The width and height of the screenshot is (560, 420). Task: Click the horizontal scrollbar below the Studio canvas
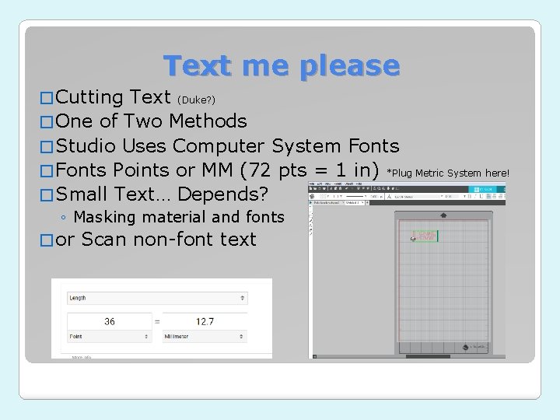[x=428, y=356]
